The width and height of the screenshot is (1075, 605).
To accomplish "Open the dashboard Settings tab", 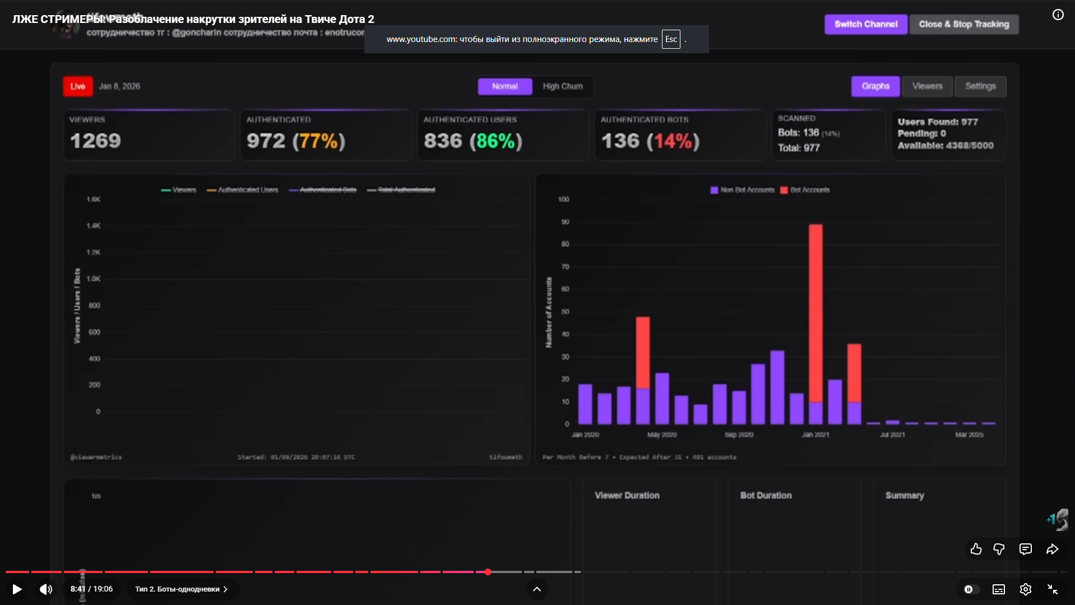I will [980, 86].
